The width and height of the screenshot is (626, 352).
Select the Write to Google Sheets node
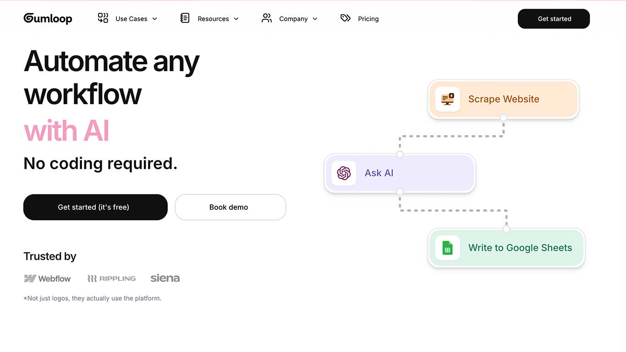(x=520, y=248)
